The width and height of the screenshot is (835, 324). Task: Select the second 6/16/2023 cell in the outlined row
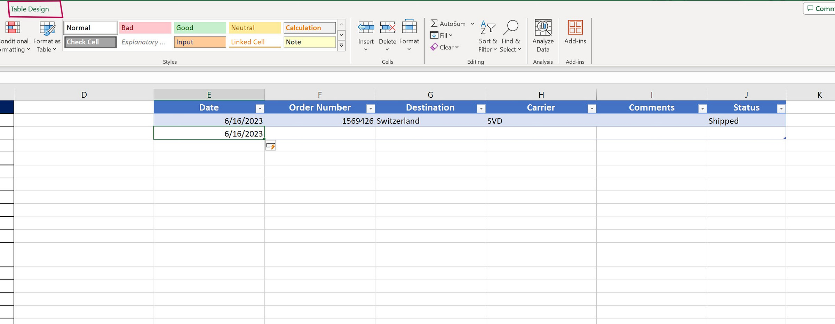[209, 133]
